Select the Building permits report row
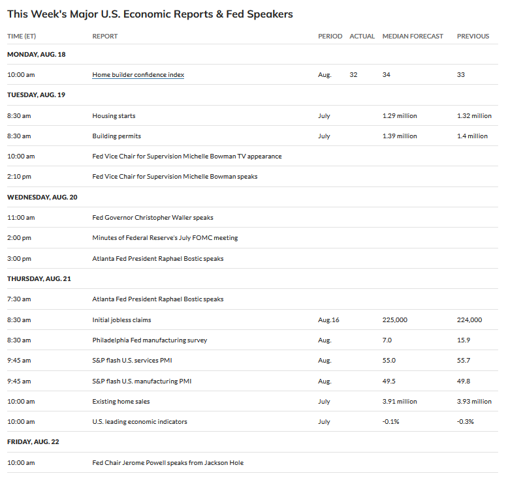Viewport: 506px width, 478px height. [x=253, y=136]
